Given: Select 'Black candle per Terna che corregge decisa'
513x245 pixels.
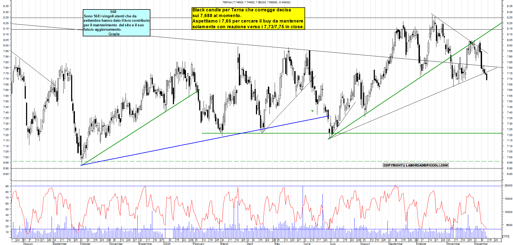Looking at the screenshot, I should (242, 10).
